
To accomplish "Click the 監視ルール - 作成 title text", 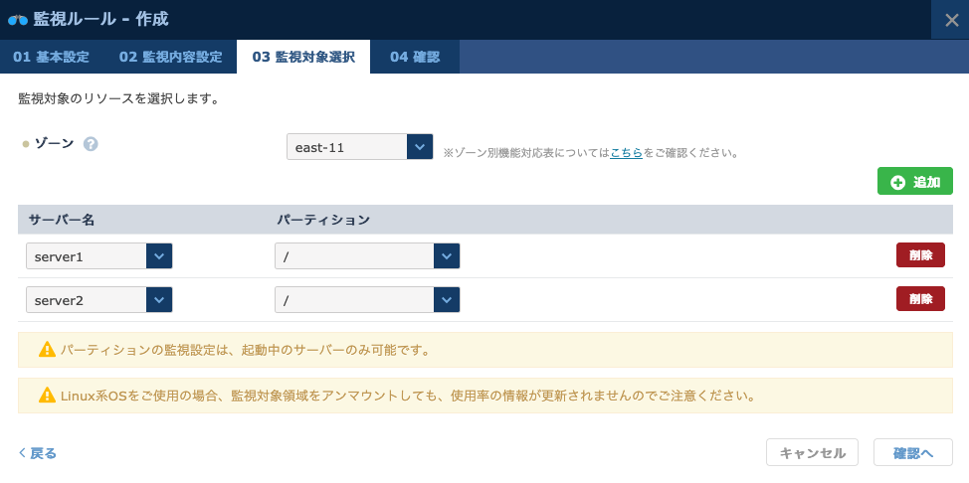I will (x=100, y=19).
